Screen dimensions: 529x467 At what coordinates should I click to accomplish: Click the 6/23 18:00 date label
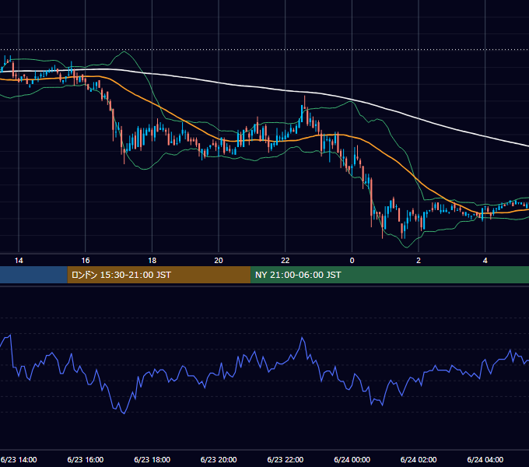(152, 459)
